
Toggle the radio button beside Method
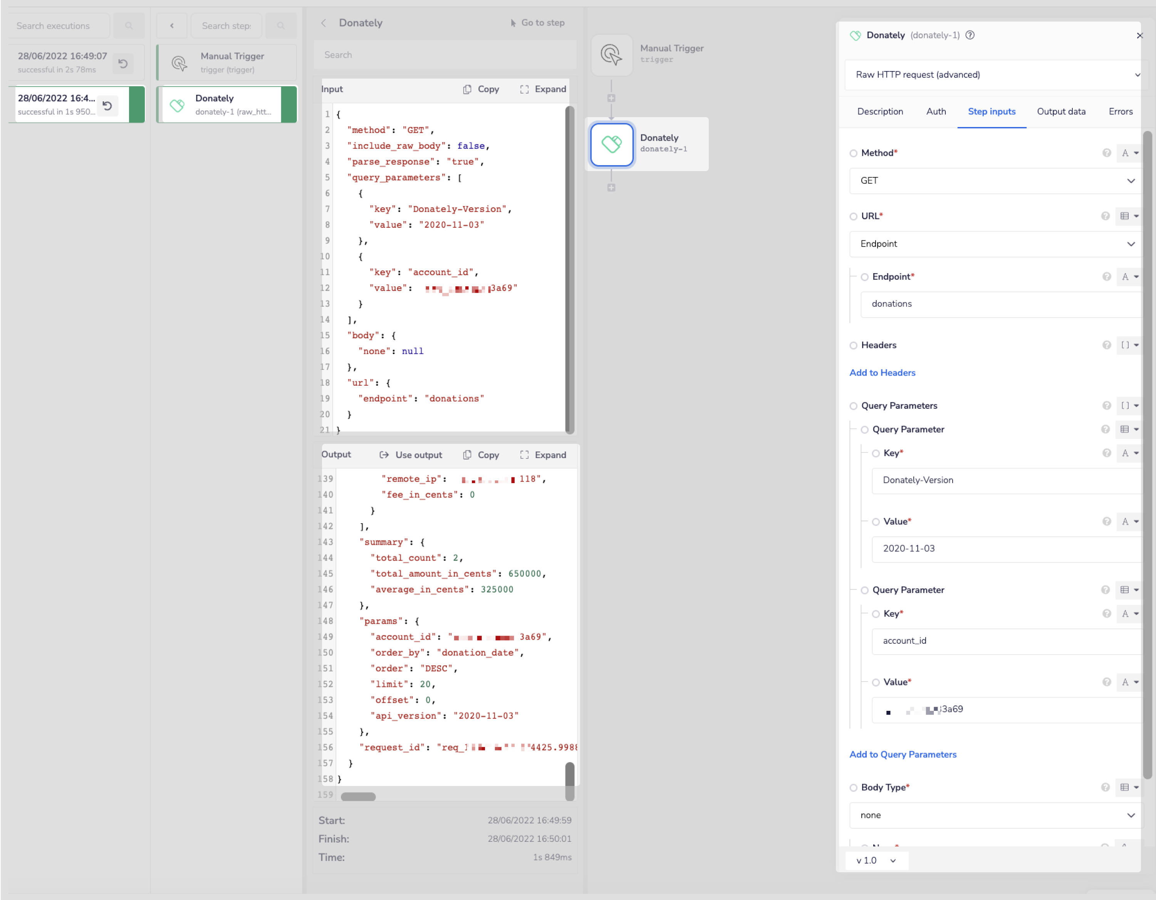coord(853,153)
